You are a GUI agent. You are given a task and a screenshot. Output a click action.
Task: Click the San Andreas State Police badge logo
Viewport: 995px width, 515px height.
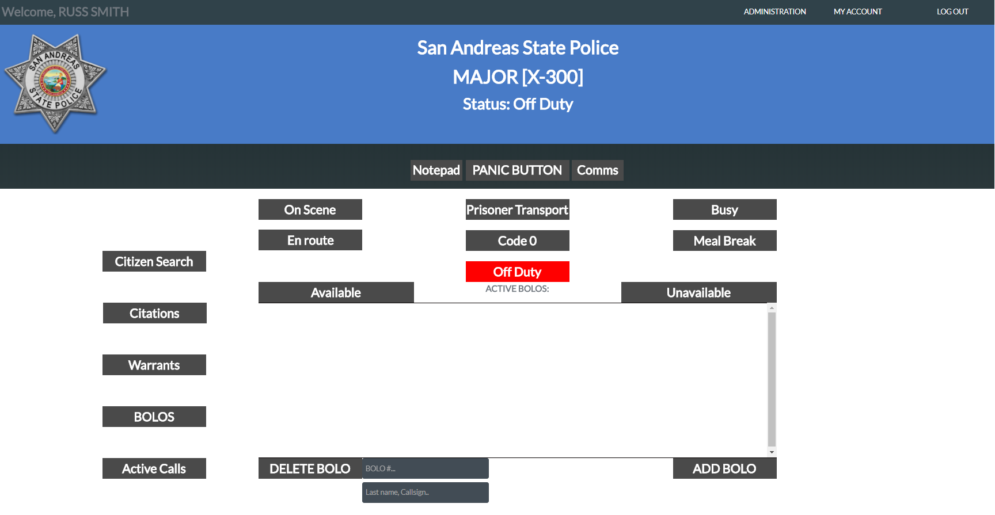tap(55, 83)
